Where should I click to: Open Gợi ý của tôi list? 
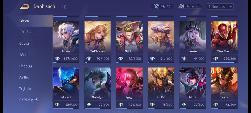(29, 100)
